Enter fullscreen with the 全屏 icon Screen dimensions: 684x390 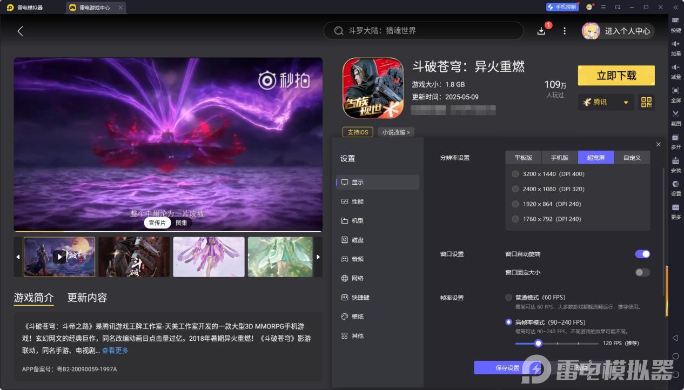pos(675,90)
